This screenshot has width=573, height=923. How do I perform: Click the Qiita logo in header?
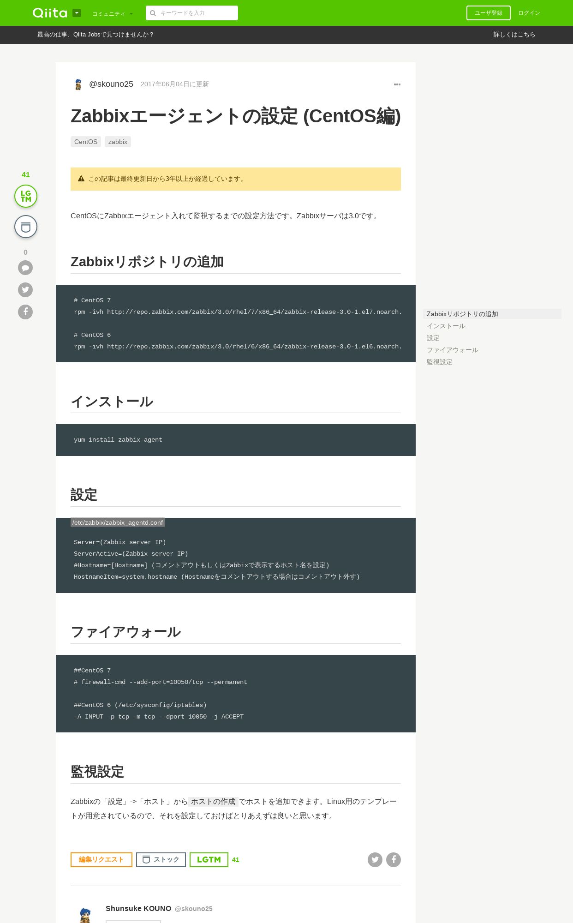[50, 13]
